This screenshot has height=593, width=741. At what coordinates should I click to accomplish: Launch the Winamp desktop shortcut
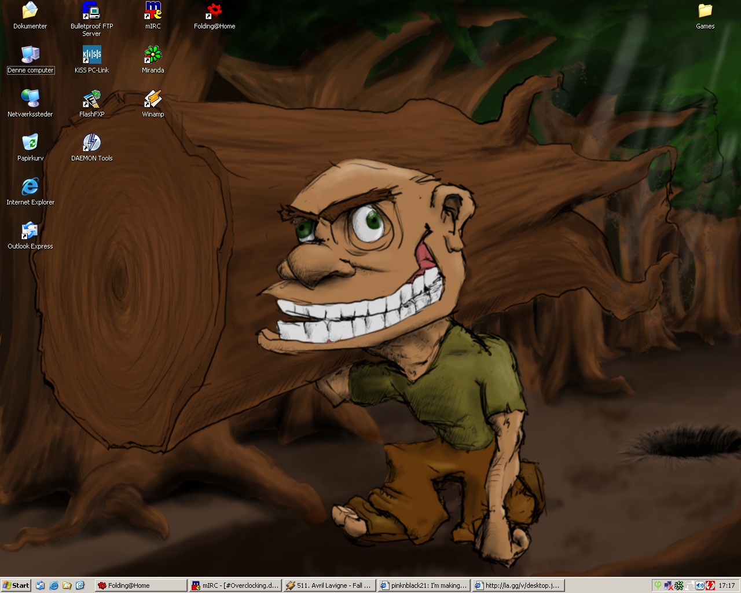click(153, 104)
